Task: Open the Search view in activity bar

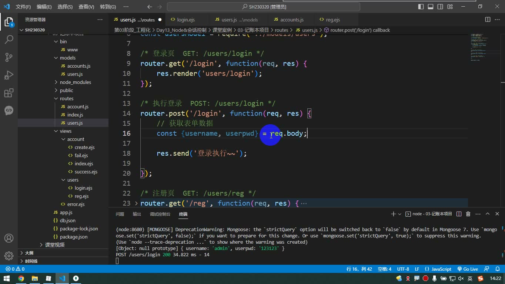Action: 9,39
